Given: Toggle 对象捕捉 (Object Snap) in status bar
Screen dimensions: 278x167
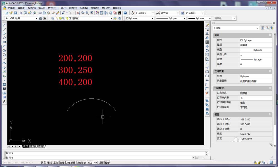Looking at the screenshot, I should [x=70, y=163].
